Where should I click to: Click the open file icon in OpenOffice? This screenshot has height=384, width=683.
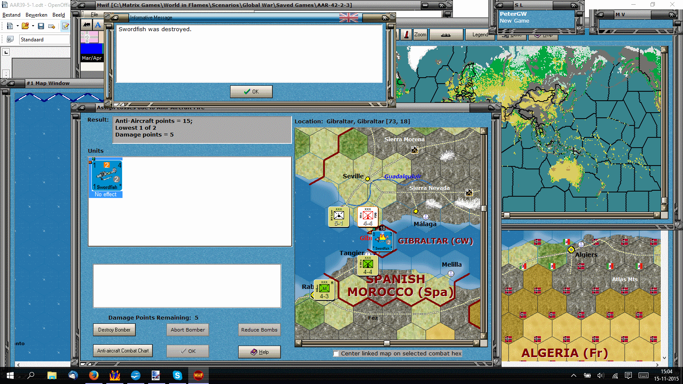pos(25,26)
